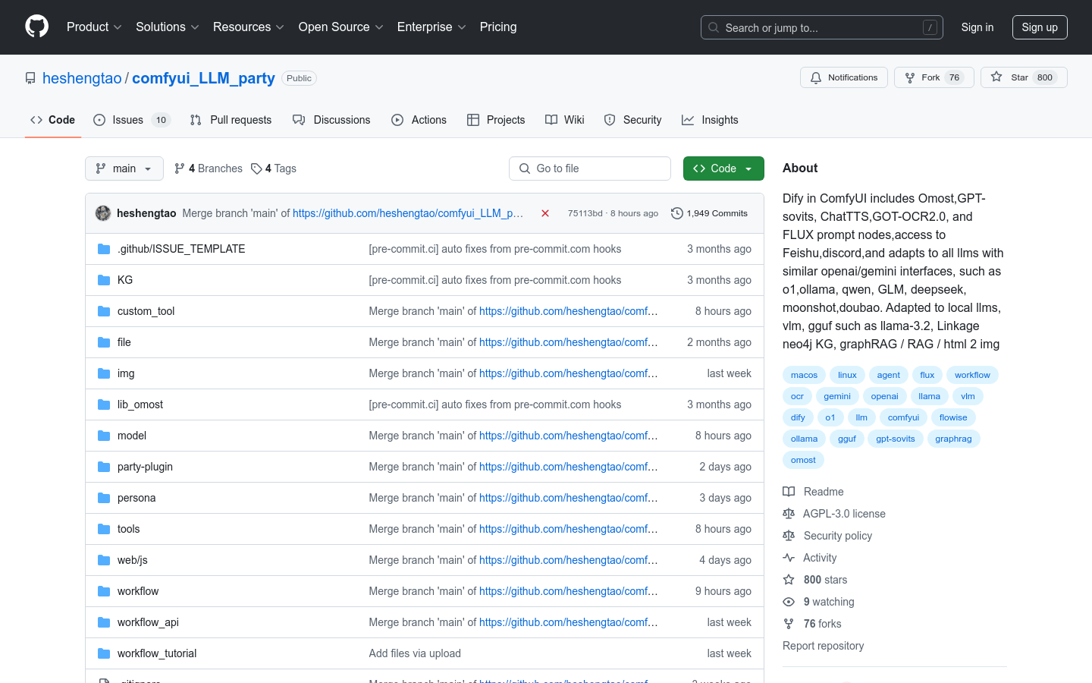
Task: Select the flowise topic tag
Action: click(953, 417)
